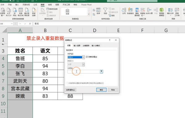Click the Cancel (取消) button
185x118 pixels.
click(113, 90)
